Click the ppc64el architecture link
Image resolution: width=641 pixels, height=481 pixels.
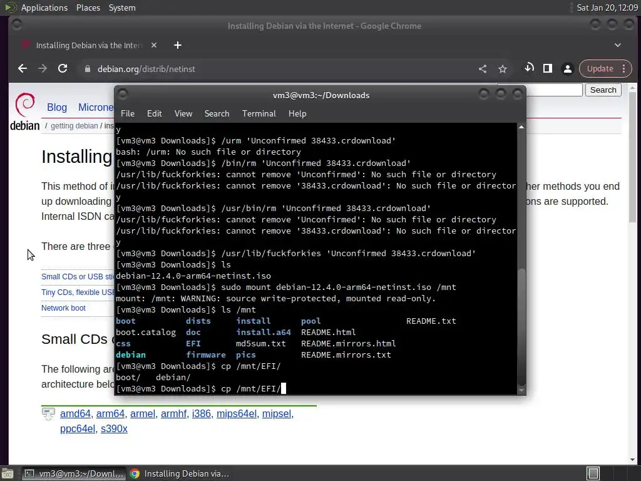coord(78,428)
